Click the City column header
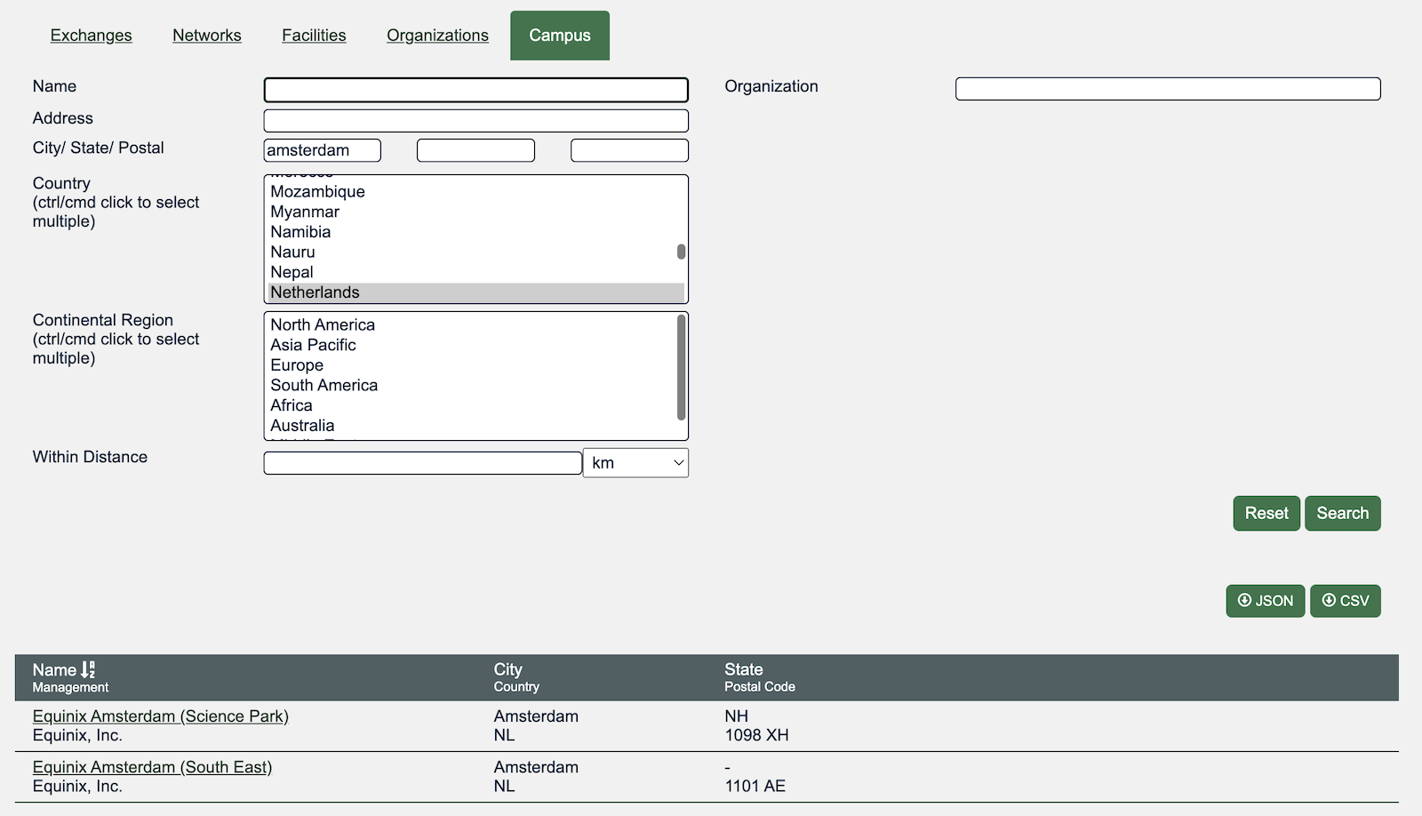1422x816 pixels. click(508, 669)
